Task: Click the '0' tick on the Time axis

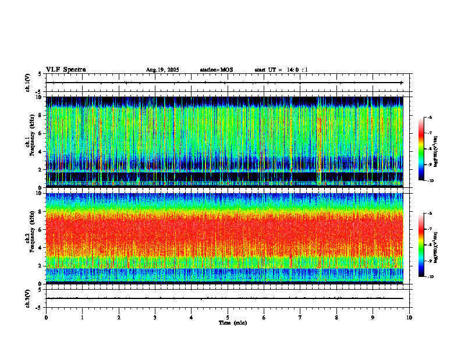Action: [46, 318]
